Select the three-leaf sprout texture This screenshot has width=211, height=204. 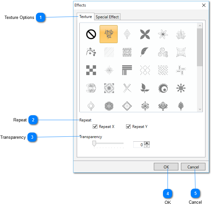coord(145,88)
